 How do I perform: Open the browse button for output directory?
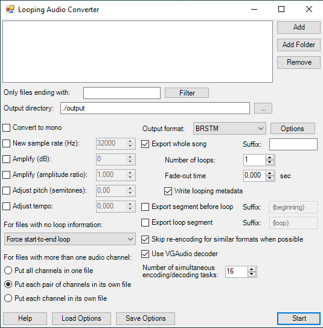coord(263,108)
